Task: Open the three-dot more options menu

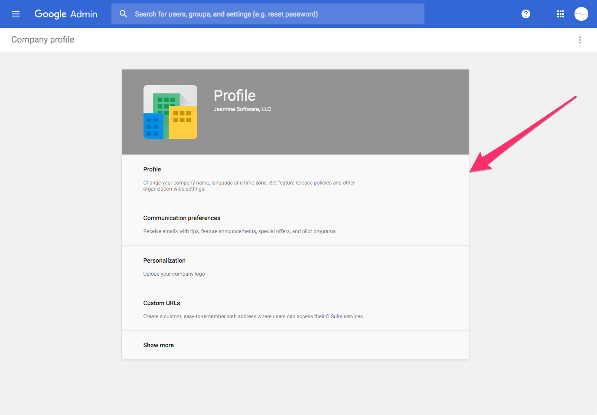Action: 580,40
